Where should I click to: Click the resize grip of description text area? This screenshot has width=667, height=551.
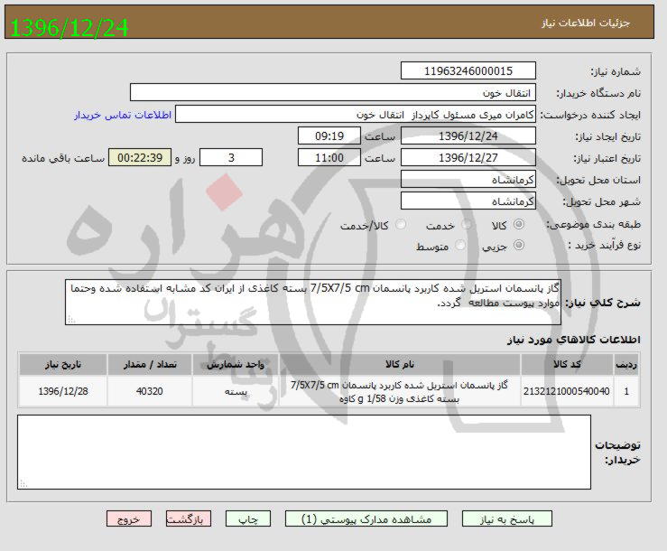(71, 320)
